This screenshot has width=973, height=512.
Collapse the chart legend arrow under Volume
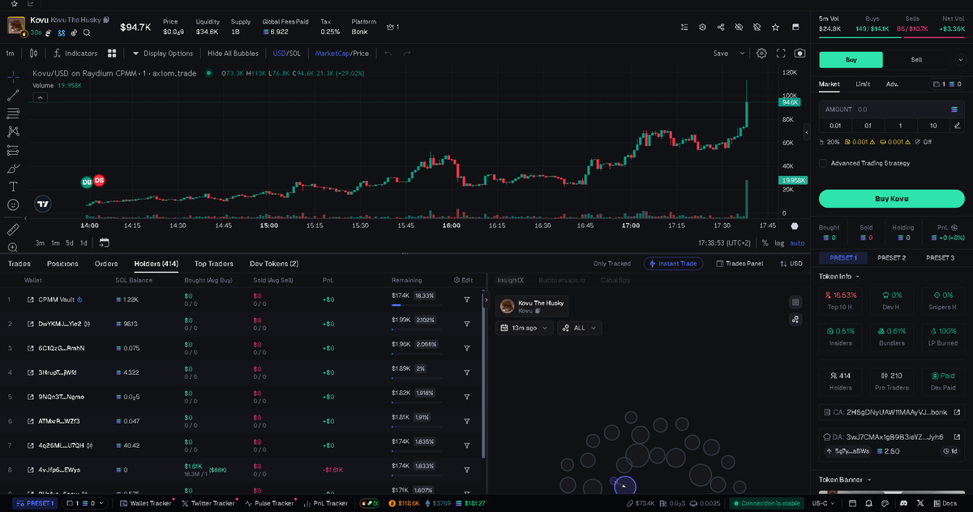(40, 97)
